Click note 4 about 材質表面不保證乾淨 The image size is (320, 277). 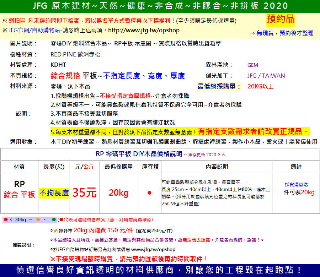tap(113, 123)
